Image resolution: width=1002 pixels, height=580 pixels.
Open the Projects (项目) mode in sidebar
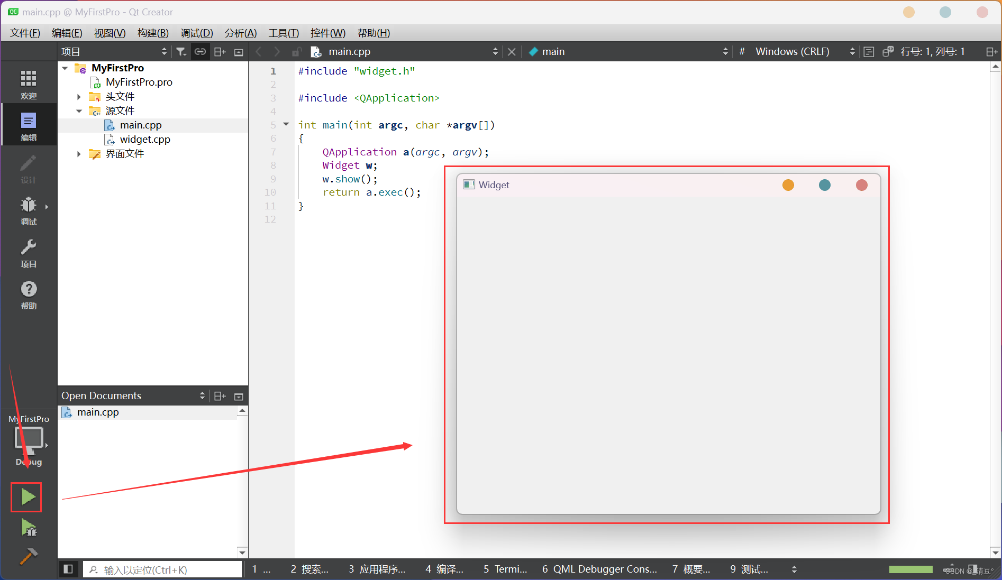pos(29,253)
